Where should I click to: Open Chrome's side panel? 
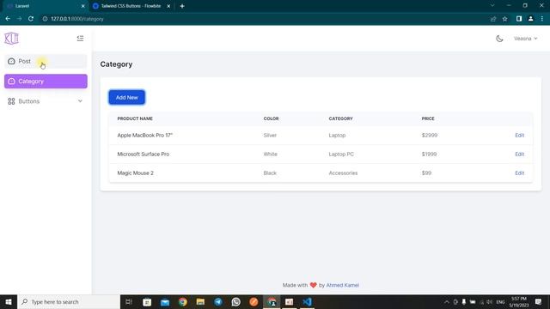[x=519, y=19]
